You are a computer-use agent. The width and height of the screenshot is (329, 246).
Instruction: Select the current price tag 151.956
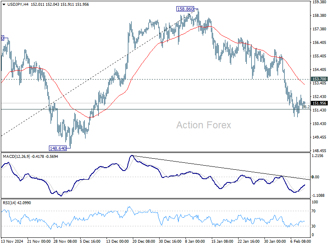[x=319, y=103]
